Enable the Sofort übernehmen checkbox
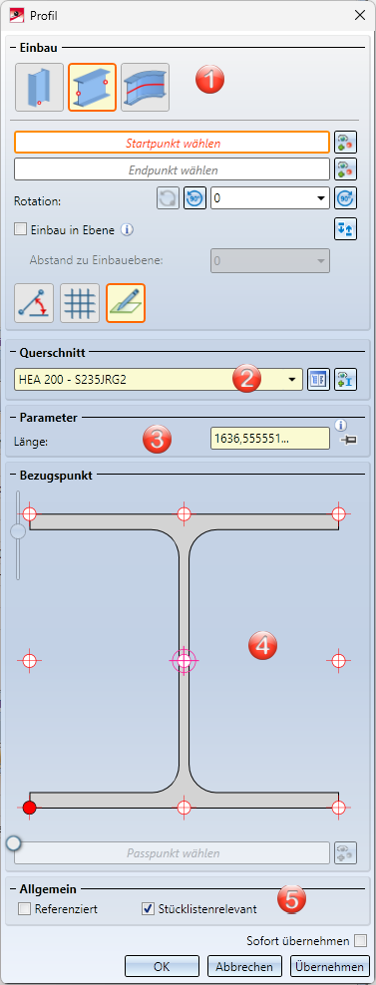376x985 pixels. tap(360, 940)
